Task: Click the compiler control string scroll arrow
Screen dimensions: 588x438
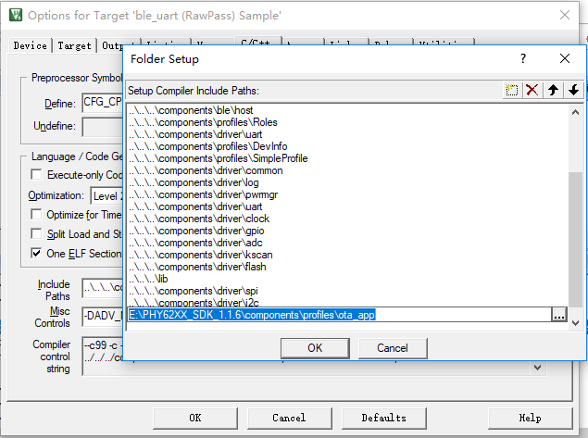Action: tap(538, 368)
